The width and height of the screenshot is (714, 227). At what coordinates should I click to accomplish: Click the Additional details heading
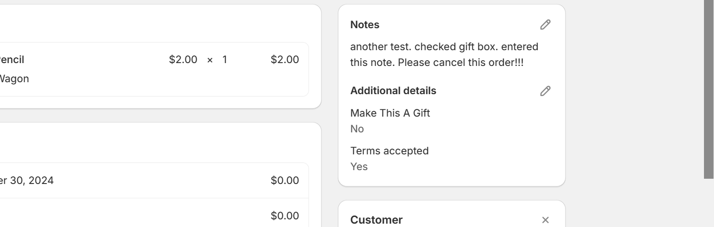point(393,91)
